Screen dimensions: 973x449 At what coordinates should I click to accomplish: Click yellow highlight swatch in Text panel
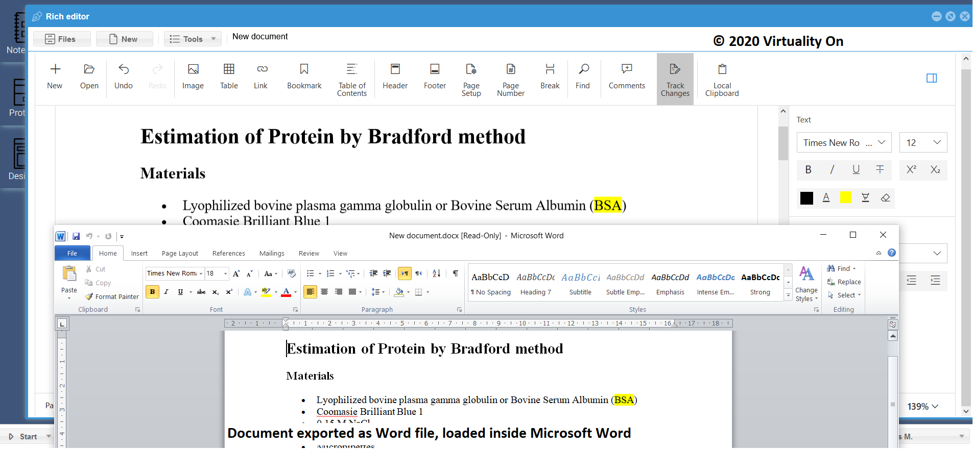(846, 197)
